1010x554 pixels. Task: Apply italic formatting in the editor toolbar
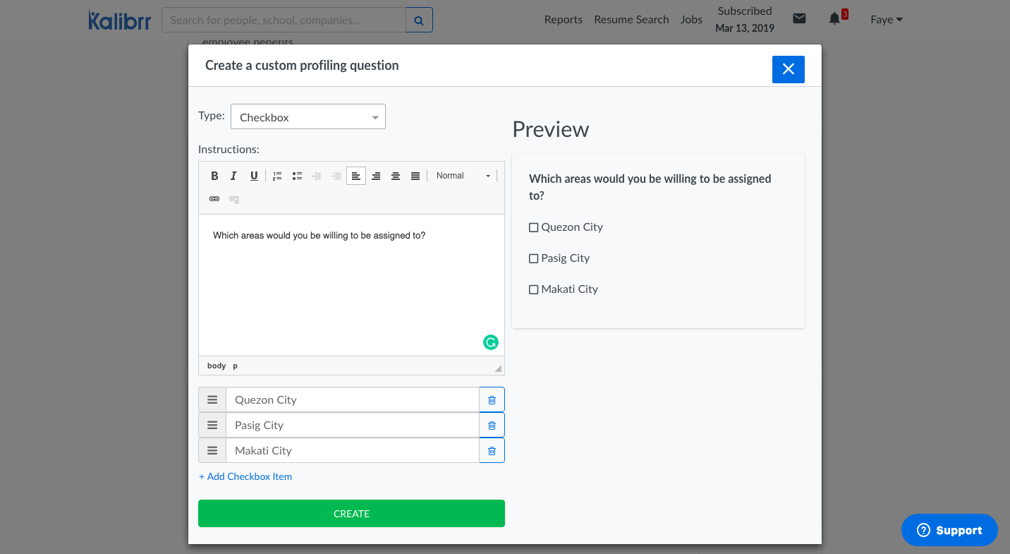coord(234,176)
